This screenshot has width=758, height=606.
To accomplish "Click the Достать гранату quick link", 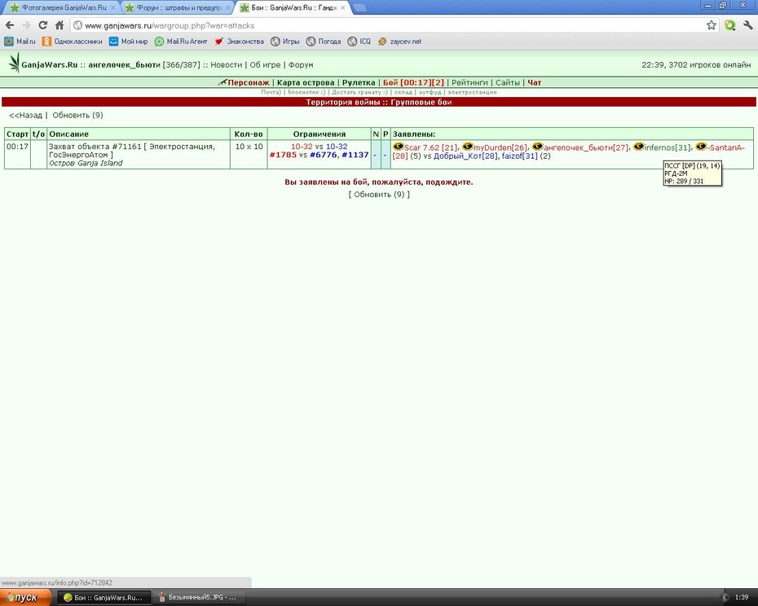I will [x=359, y=92].
